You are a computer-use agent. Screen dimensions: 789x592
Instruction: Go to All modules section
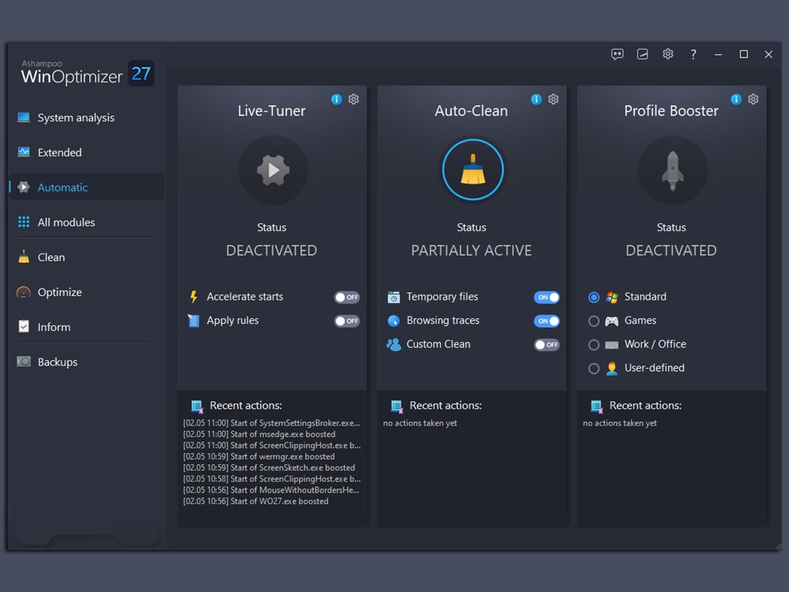pyautogui.click(x=66, y=222)
